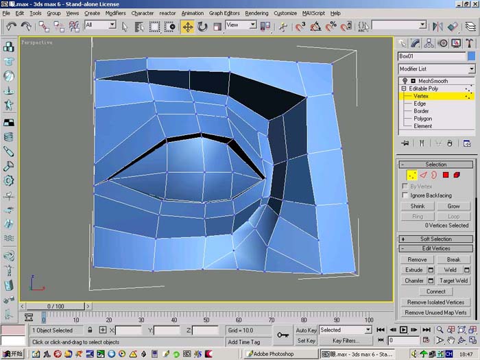
Task: Select the Border sub-object icon in Selection
Action: coord(434,175)
